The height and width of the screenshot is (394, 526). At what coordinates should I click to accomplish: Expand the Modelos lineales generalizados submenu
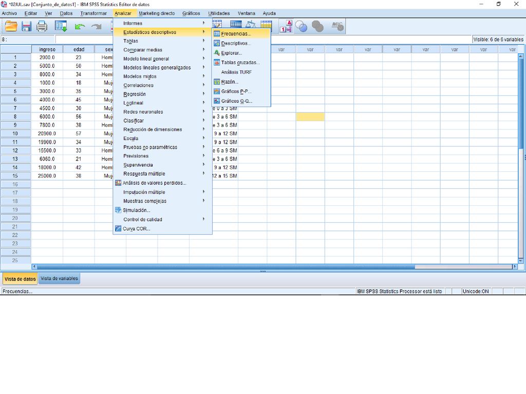point(162,67)
